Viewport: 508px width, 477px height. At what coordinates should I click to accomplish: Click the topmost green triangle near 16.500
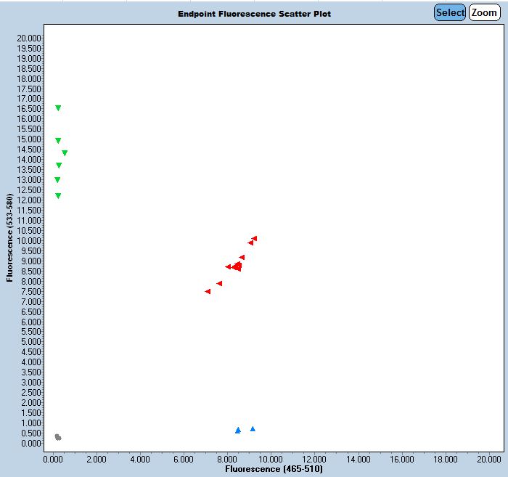[58, 108]
